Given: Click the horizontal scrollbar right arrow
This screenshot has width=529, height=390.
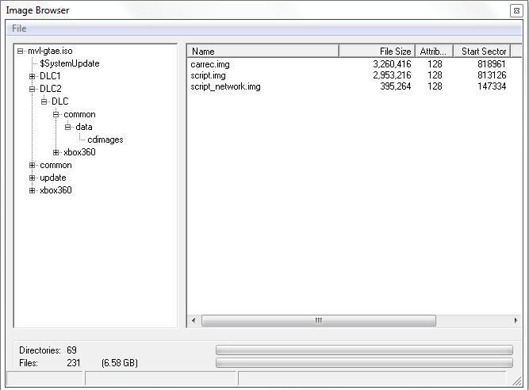Looking at the screenshot, I should 516,320.
